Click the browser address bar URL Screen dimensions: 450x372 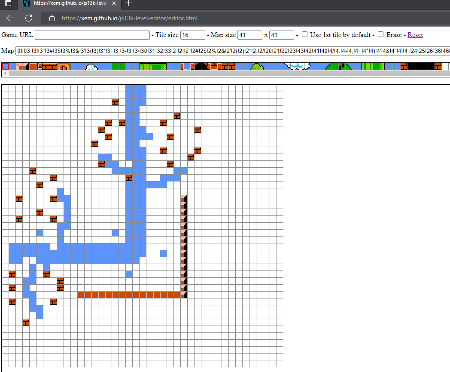tap(129, 18)
